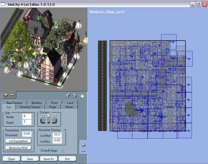Restore down the Lot Editor window
Image resolution: width=208 pixels, height=164 pixels.
tap(199, 4)
